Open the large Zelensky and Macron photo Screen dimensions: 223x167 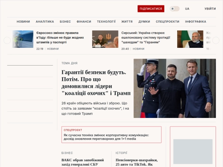175,88
